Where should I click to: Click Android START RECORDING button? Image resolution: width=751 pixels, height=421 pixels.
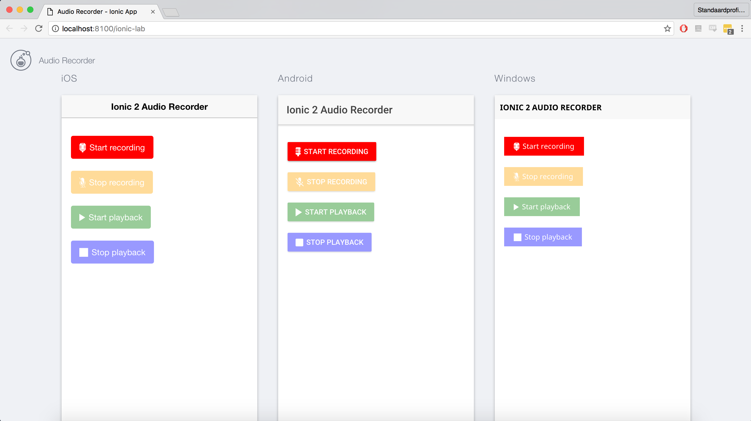pos(332,151)
